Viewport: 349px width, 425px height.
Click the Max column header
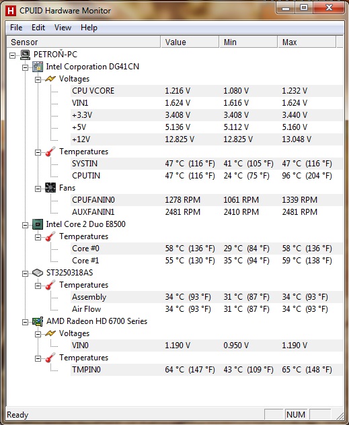tap(307, 42)
